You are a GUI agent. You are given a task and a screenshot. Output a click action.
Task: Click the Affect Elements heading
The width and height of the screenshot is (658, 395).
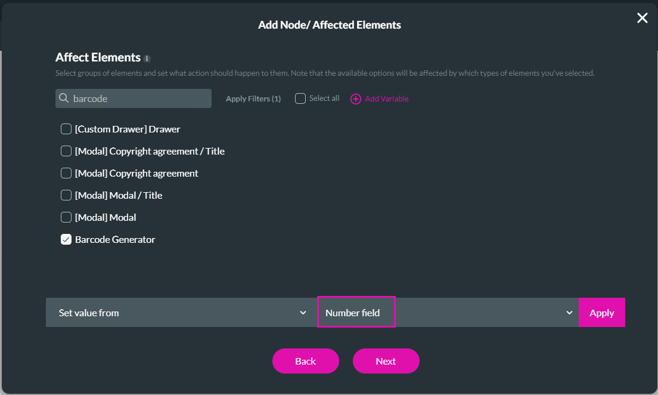pos(98,57)
